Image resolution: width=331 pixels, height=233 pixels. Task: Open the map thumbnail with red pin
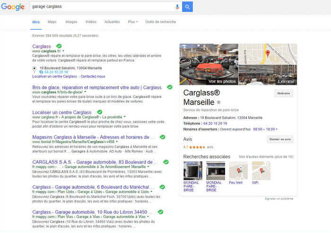[268, 54]
